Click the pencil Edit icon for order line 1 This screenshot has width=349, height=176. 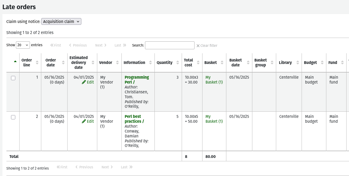[x=84, y=82]
